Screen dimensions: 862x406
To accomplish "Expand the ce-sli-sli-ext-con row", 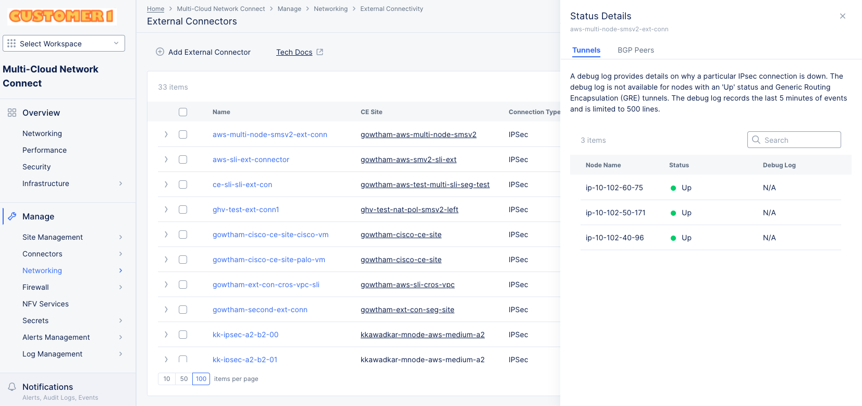I will pos(166,184).
